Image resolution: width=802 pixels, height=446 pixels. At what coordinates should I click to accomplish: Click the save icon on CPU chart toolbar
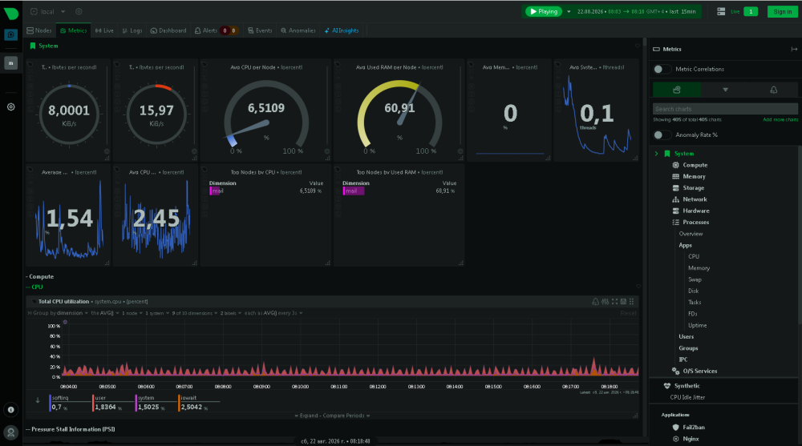[623, 301]
